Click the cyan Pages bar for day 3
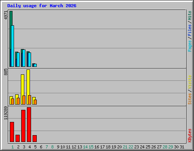The image size is (194, 151). (24, 58)
